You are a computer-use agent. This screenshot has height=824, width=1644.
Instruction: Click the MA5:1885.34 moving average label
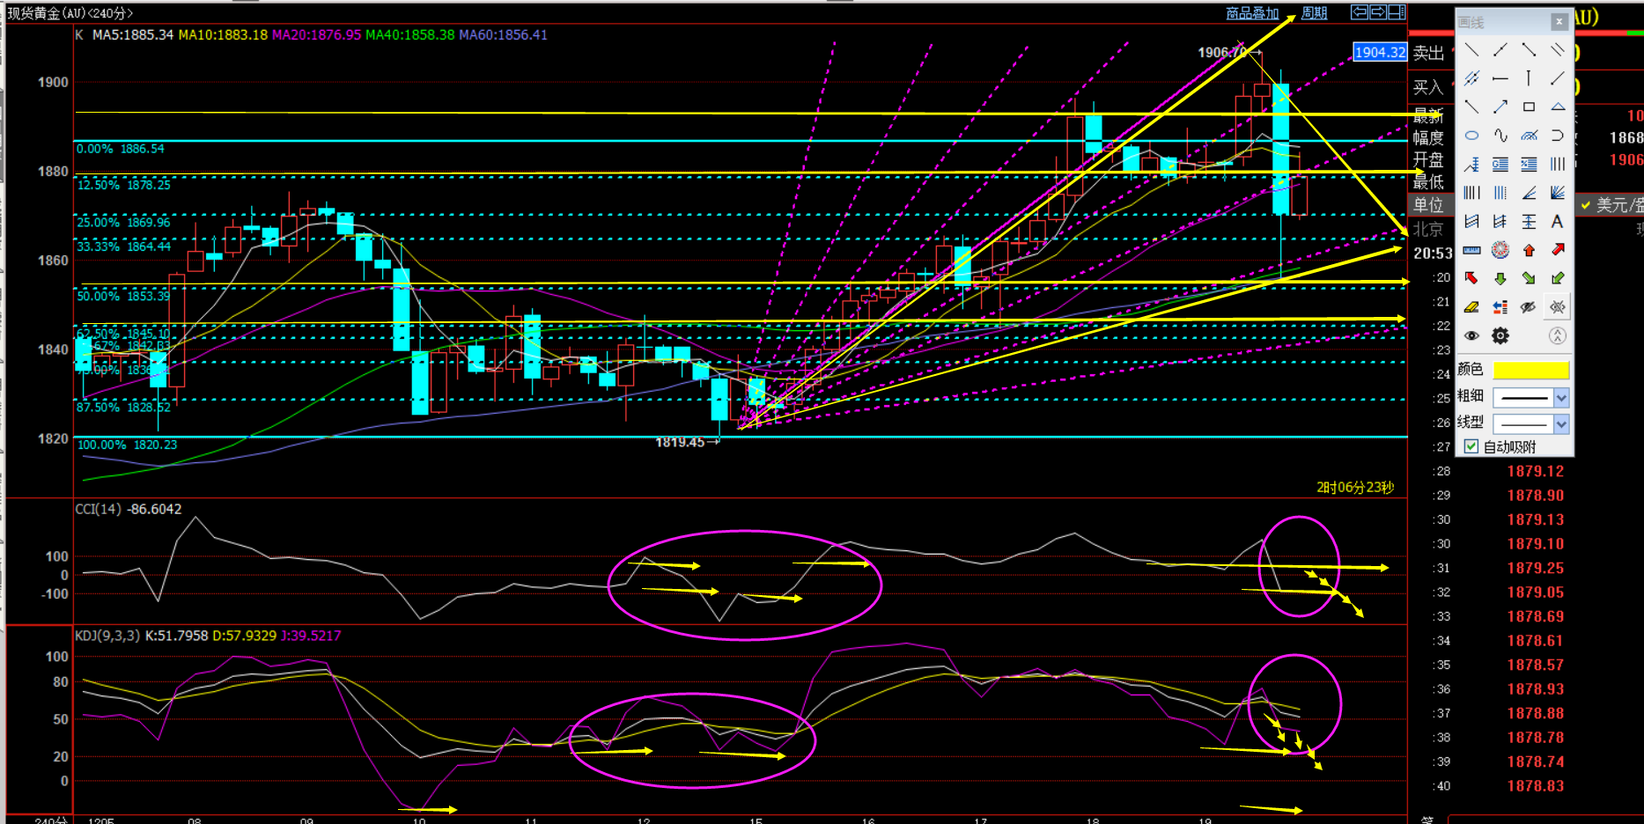click(133, 35)
